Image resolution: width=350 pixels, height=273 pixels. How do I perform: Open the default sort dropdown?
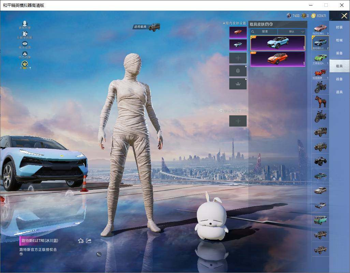[x=292, y=32]
